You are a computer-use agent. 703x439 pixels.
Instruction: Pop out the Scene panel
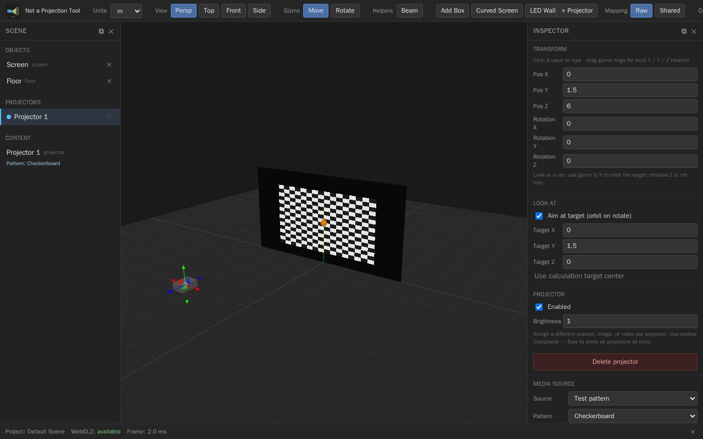pyautogui.click(x=101, y=31)
